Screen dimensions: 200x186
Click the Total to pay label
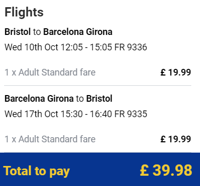click(36, 171)
